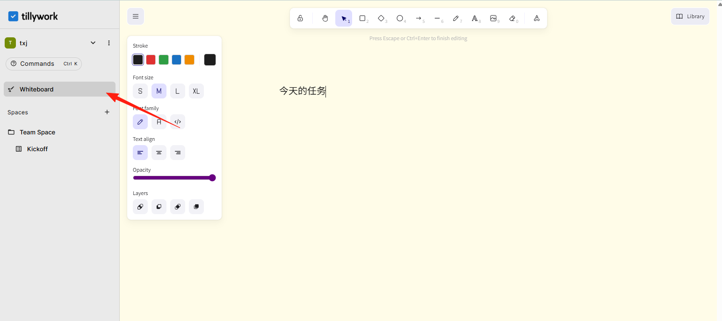Viewport: 722px width, 321px height.
Task: Pick the blue stroke color
Action: pos(176,60)
